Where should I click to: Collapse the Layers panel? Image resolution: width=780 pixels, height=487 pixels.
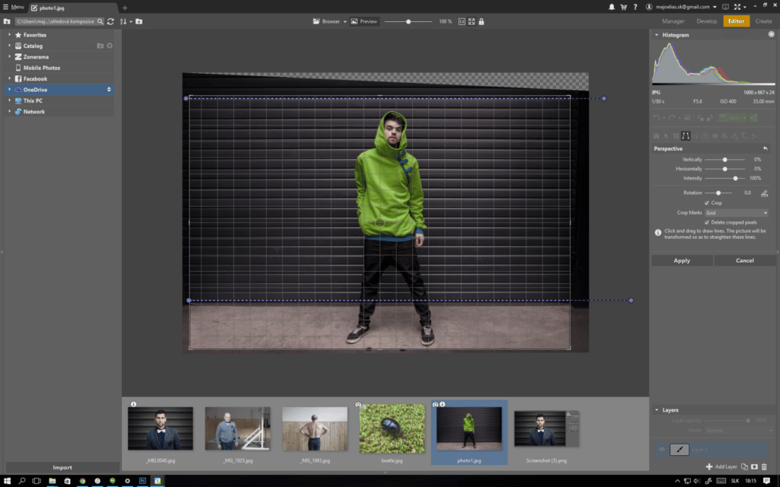pyautogui.click(x=657, y=410)
